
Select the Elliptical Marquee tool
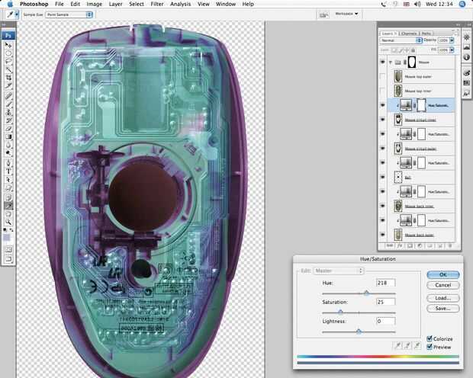pyautogui.click(x=8, y=53)
